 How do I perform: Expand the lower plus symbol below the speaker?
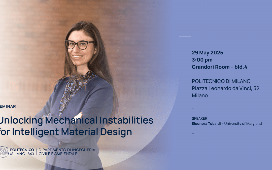tap(193, 134)
